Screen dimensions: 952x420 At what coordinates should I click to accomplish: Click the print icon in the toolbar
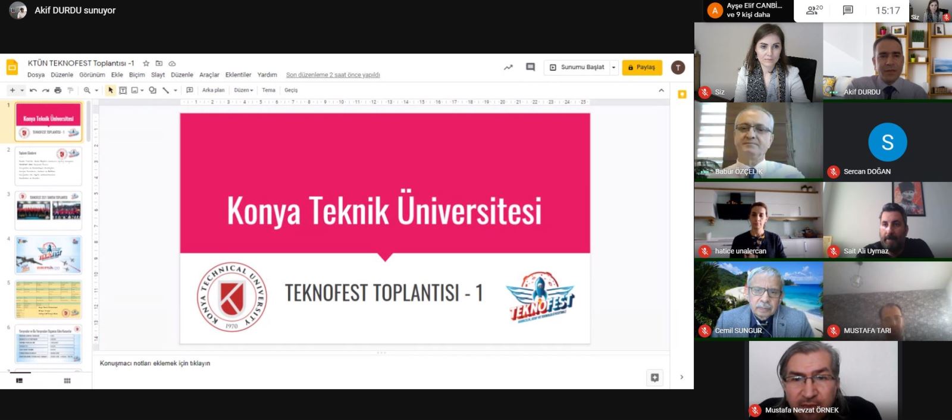(58, 90)
